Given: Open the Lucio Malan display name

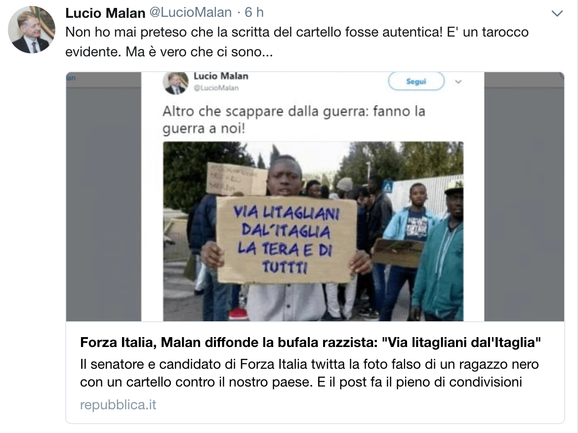Looking at the screenshot, I should click(x=105, y=13).
